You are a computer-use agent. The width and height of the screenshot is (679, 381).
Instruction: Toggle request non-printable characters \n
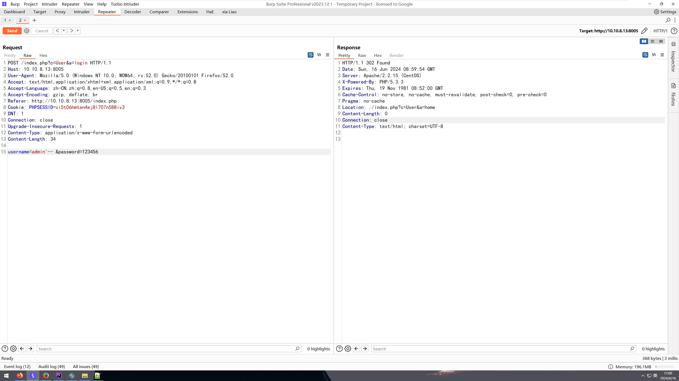point(319,55)
